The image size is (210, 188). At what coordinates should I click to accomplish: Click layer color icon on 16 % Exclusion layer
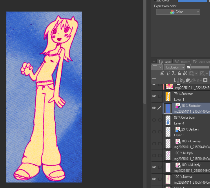click(x=178, y=106)
